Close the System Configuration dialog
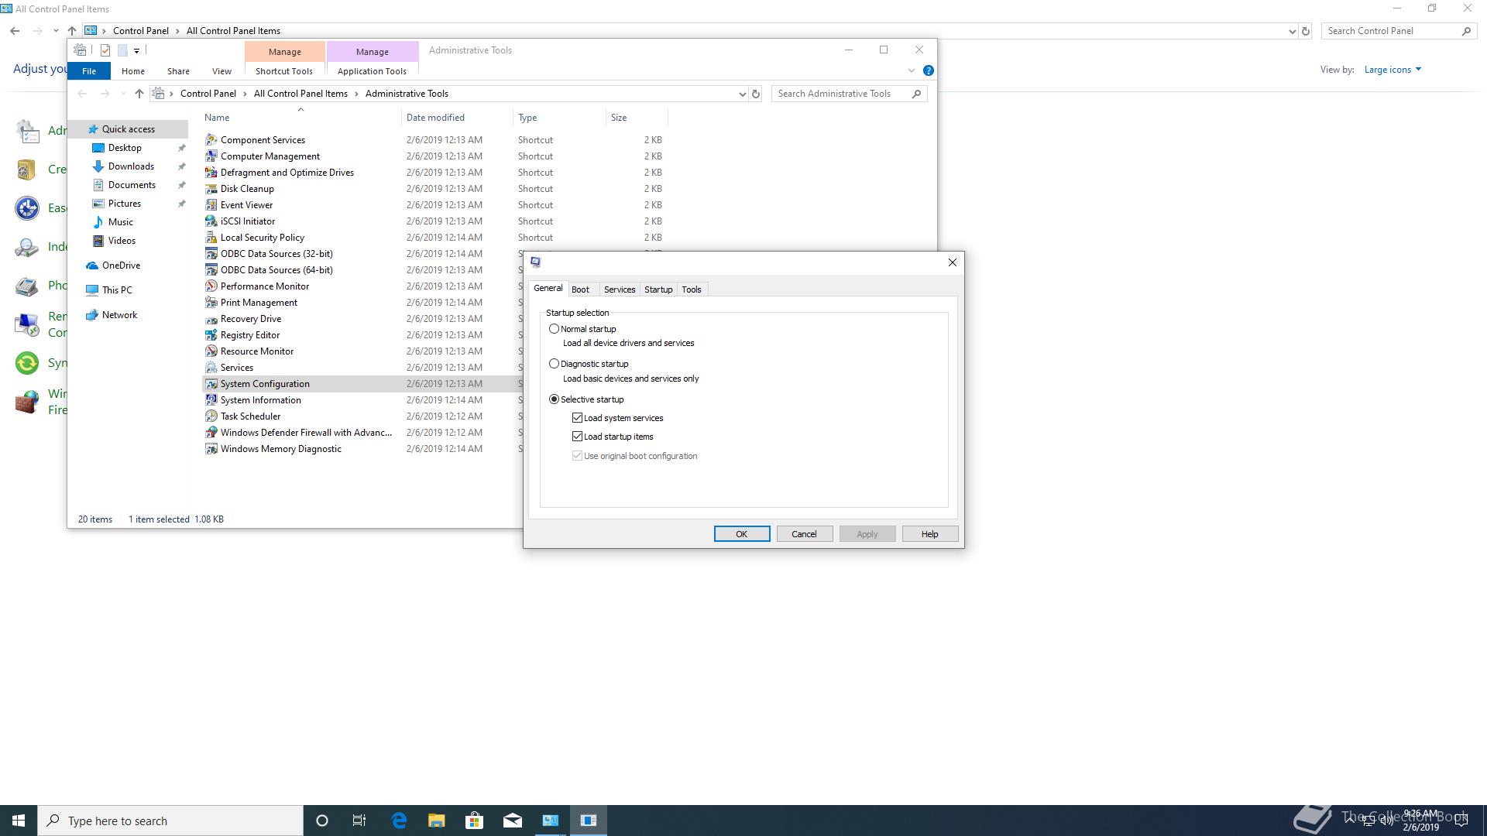The height and width of the screenshot is (836, 1487). point(953,262)
